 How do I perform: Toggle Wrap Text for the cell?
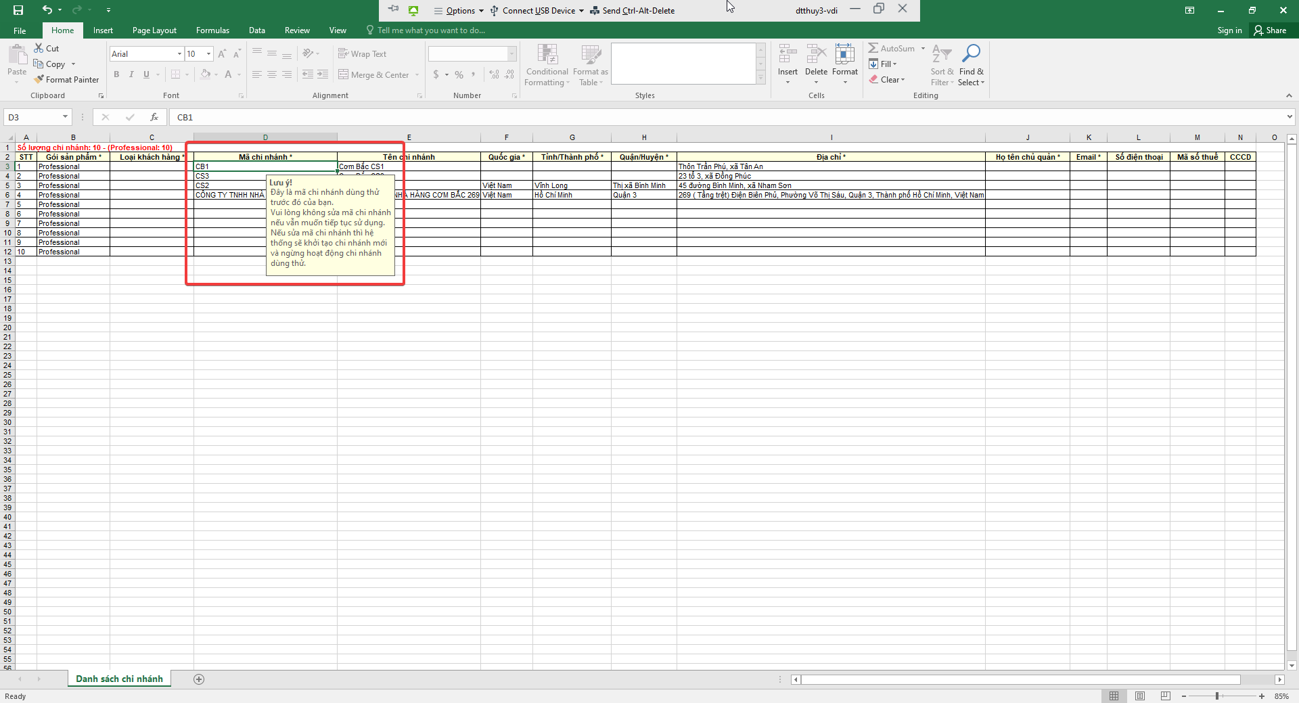[x=362, y=53]
